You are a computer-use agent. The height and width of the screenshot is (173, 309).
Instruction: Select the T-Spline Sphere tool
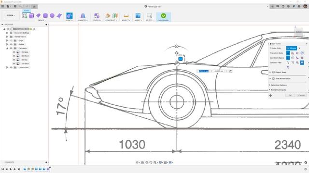pyautogui.click(x=52, y=16)
